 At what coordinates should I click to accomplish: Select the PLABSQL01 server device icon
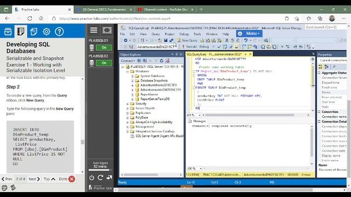click(x=92, y=48)
